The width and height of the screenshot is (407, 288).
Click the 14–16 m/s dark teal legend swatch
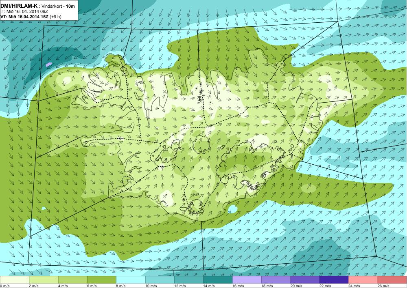[218, 280]
